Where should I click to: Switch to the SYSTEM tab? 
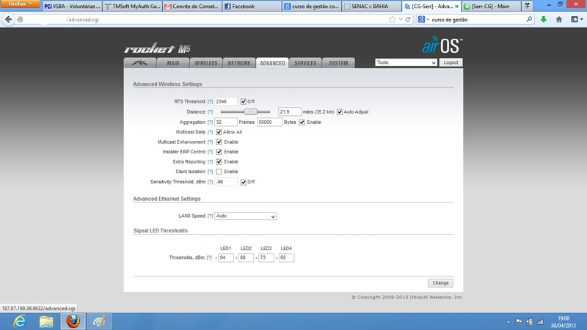coord(338,63)
